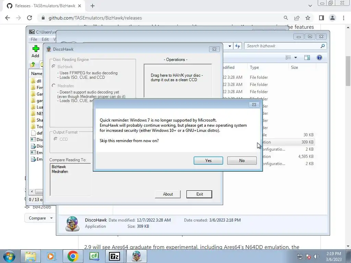351x263 pixels.
Task: Switch to 7-Zip from the taskbar
Action: click(x=114, y=256)
